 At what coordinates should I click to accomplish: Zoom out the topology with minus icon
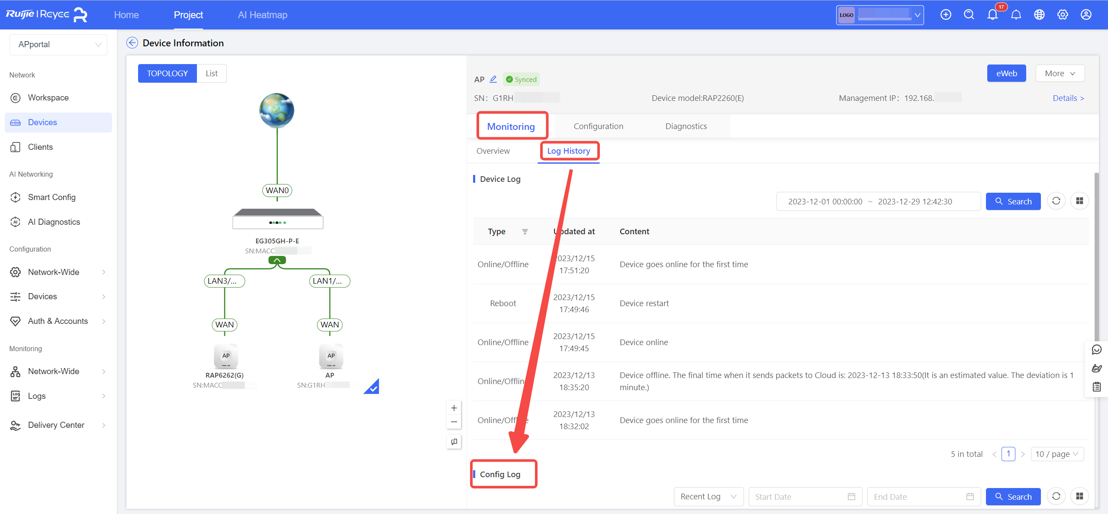point(454,422)
